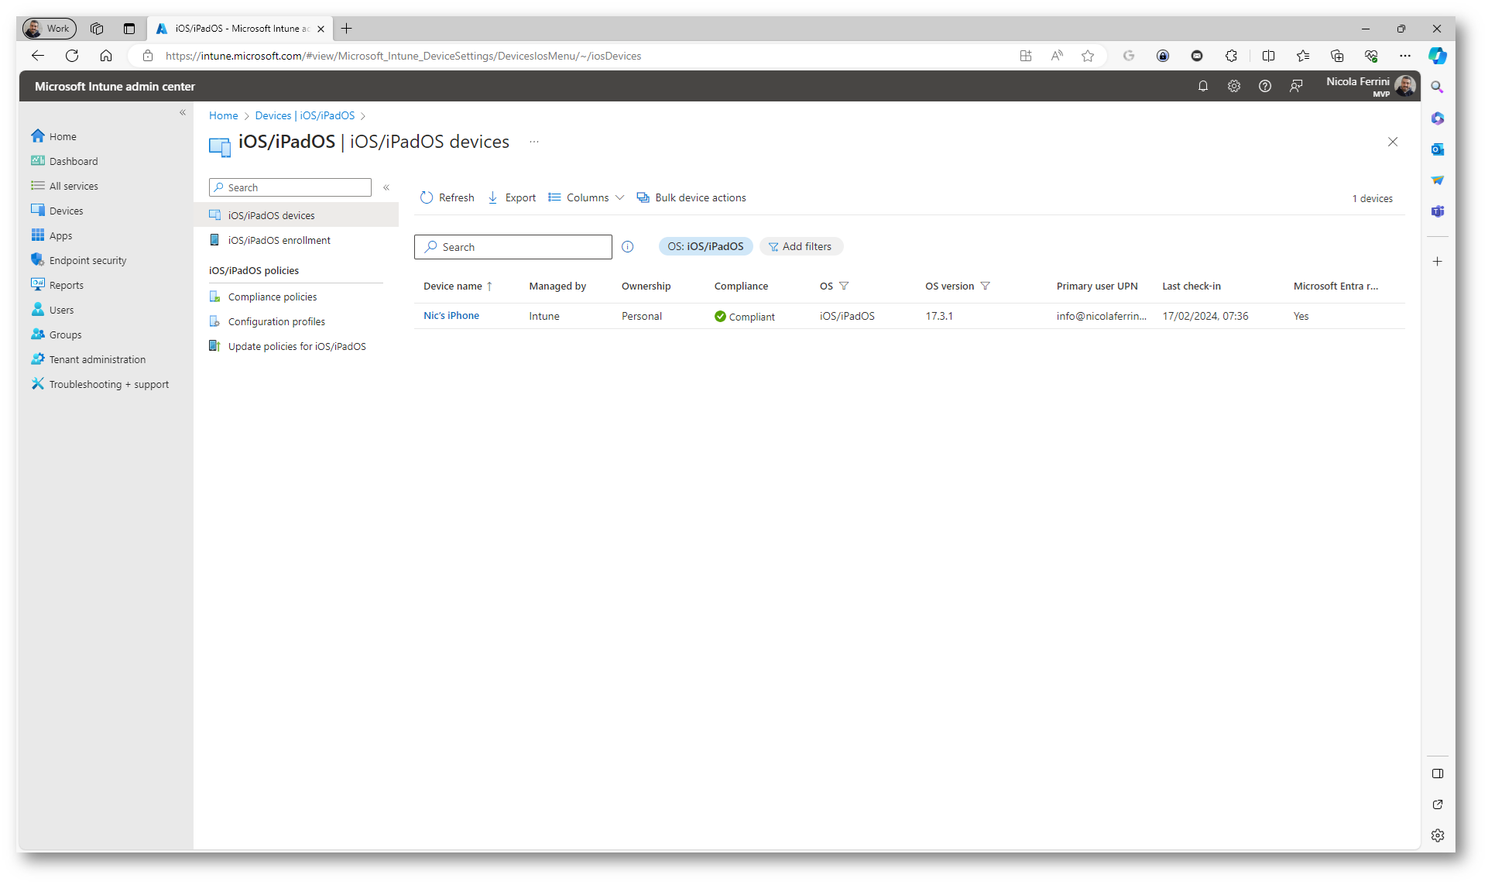Click the device list Search field
The width and height of the screenshot is (1488, 885).
coord(513,247)
